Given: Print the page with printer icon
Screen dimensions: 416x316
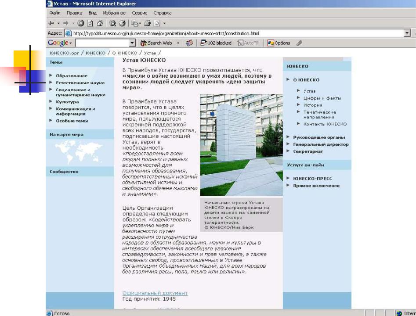Looking at the screenshot, I should [147, 23].
